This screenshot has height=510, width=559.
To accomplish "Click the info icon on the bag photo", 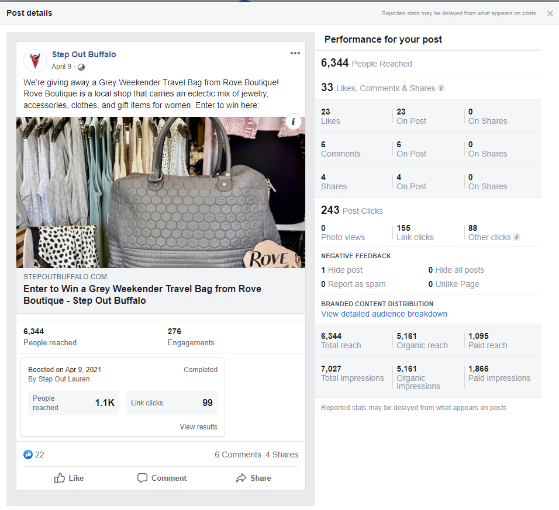I will point(293,122).
